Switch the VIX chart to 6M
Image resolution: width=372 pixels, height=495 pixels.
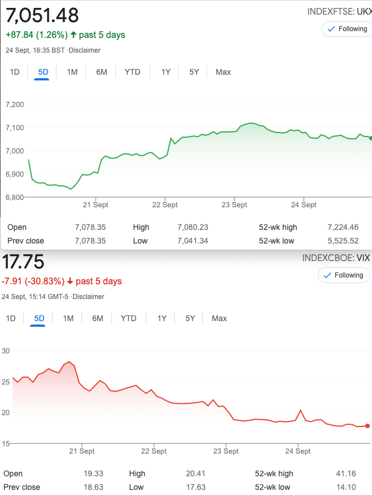click(97, 318)
